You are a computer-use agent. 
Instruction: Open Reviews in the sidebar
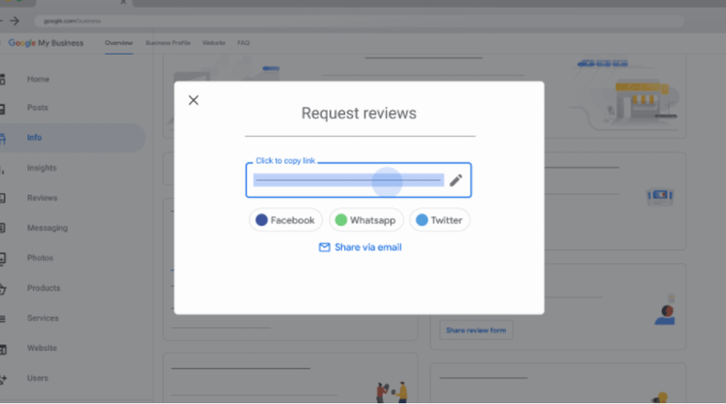point(42,198)
